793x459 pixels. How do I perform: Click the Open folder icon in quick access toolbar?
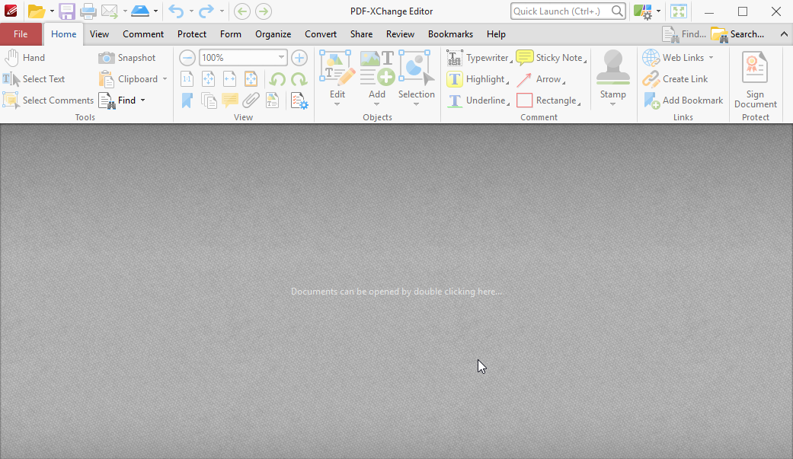pyautogui.click(x=37, y=11)
